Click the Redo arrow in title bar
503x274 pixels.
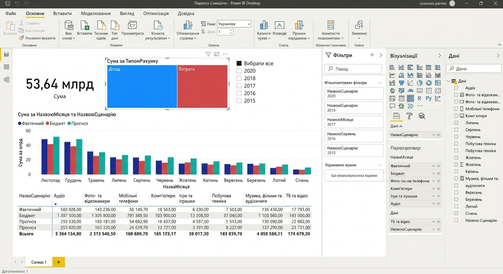26,4
